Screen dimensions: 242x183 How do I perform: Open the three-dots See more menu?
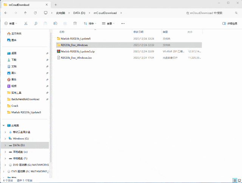(123, 23)
